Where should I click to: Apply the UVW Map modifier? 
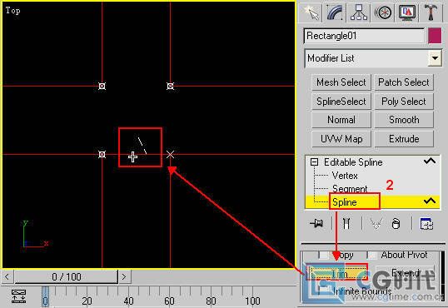tap(341, 139)
